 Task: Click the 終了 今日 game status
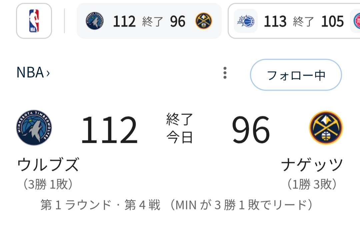[180, 128]
